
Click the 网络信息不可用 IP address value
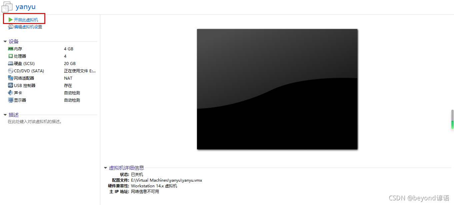click(145, 191)
